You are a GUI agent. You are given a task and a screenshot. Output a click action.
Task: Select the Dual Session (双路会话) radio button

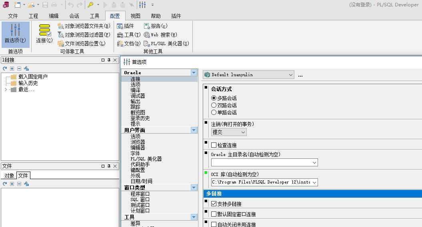(214, 105)
